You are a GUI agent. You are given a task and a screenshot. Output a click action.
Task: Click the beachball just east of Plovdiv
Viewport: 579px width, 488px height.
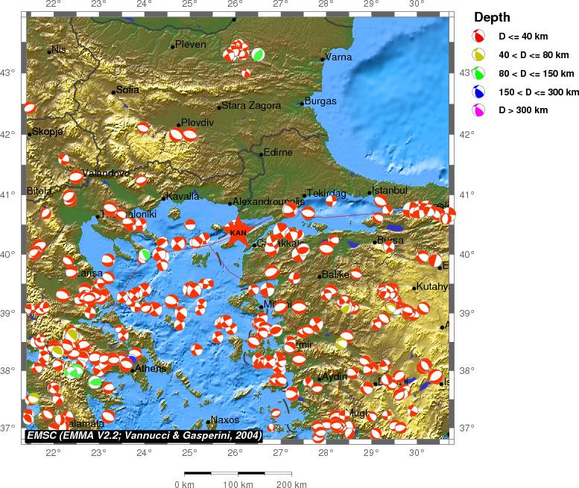[191, 134]
